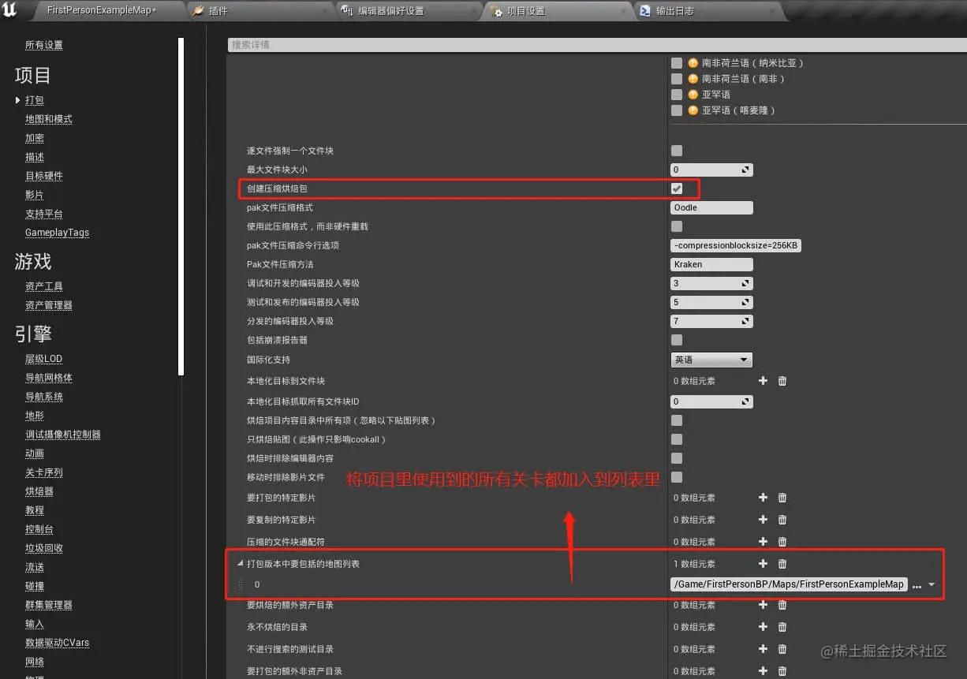The width and height of the screenshot is (967, 679).
Task: Click the stepper of 分发的编码器投入等级
Action: [745, 321]
